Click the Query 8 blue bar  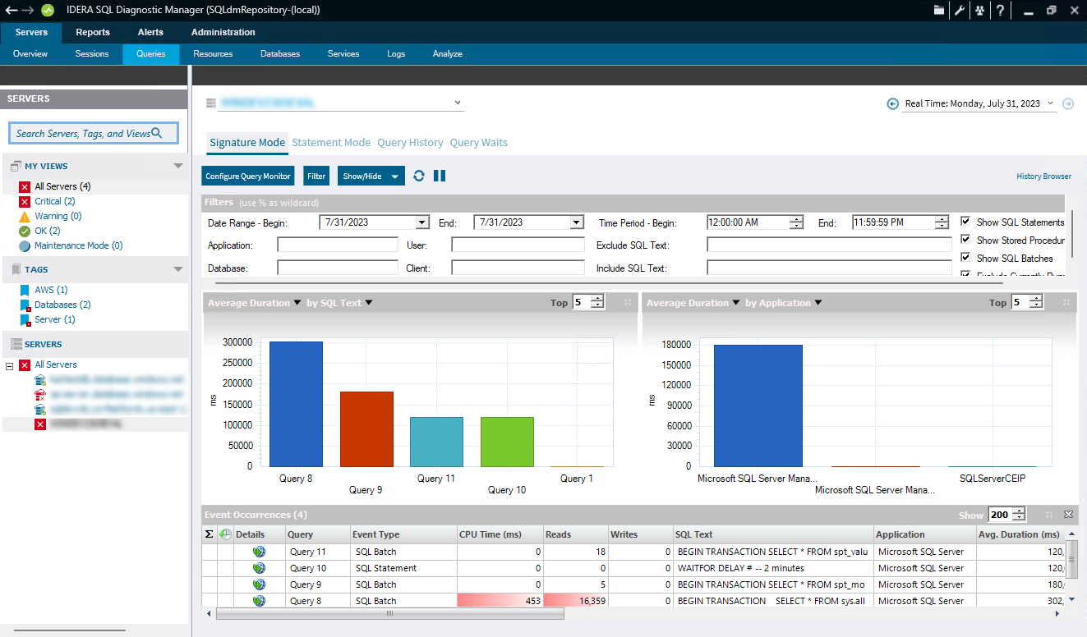296,403
